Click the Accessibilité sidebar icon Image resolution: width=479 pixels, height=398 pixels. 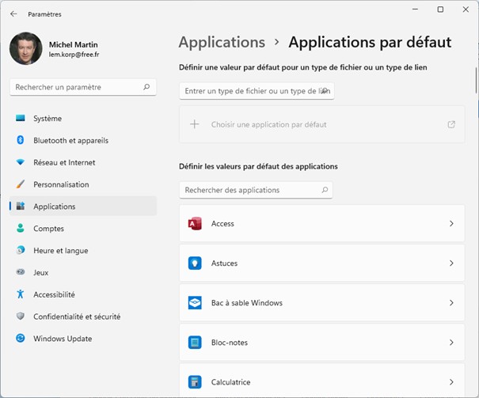(21, 294)
